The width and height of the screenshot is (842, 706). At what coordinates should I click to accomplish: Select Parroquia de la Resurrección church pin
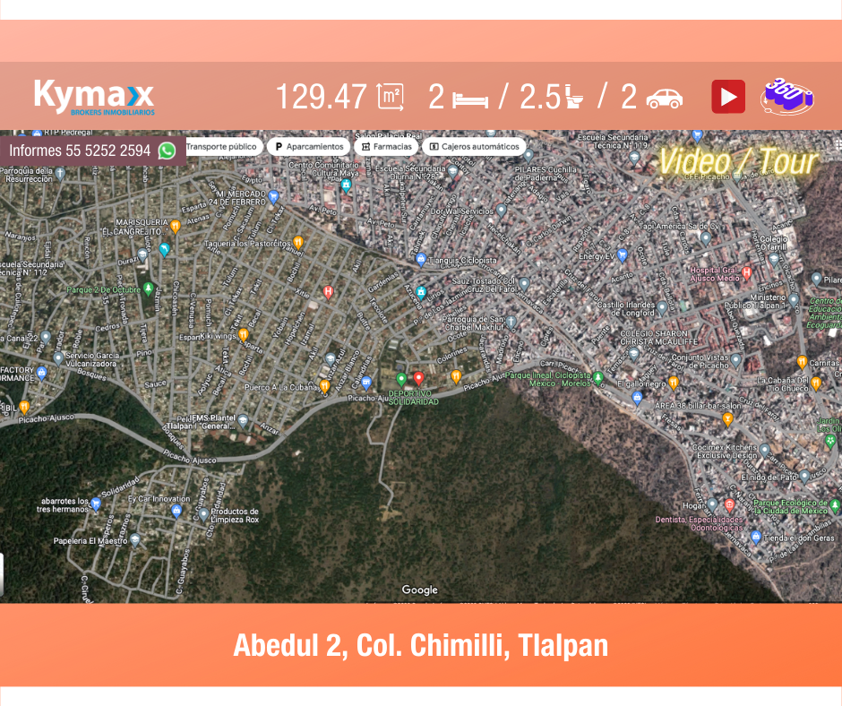(60, 173)
